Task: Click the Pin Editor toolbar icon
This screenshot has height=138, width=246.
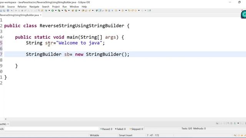Action: coord(150,10)
